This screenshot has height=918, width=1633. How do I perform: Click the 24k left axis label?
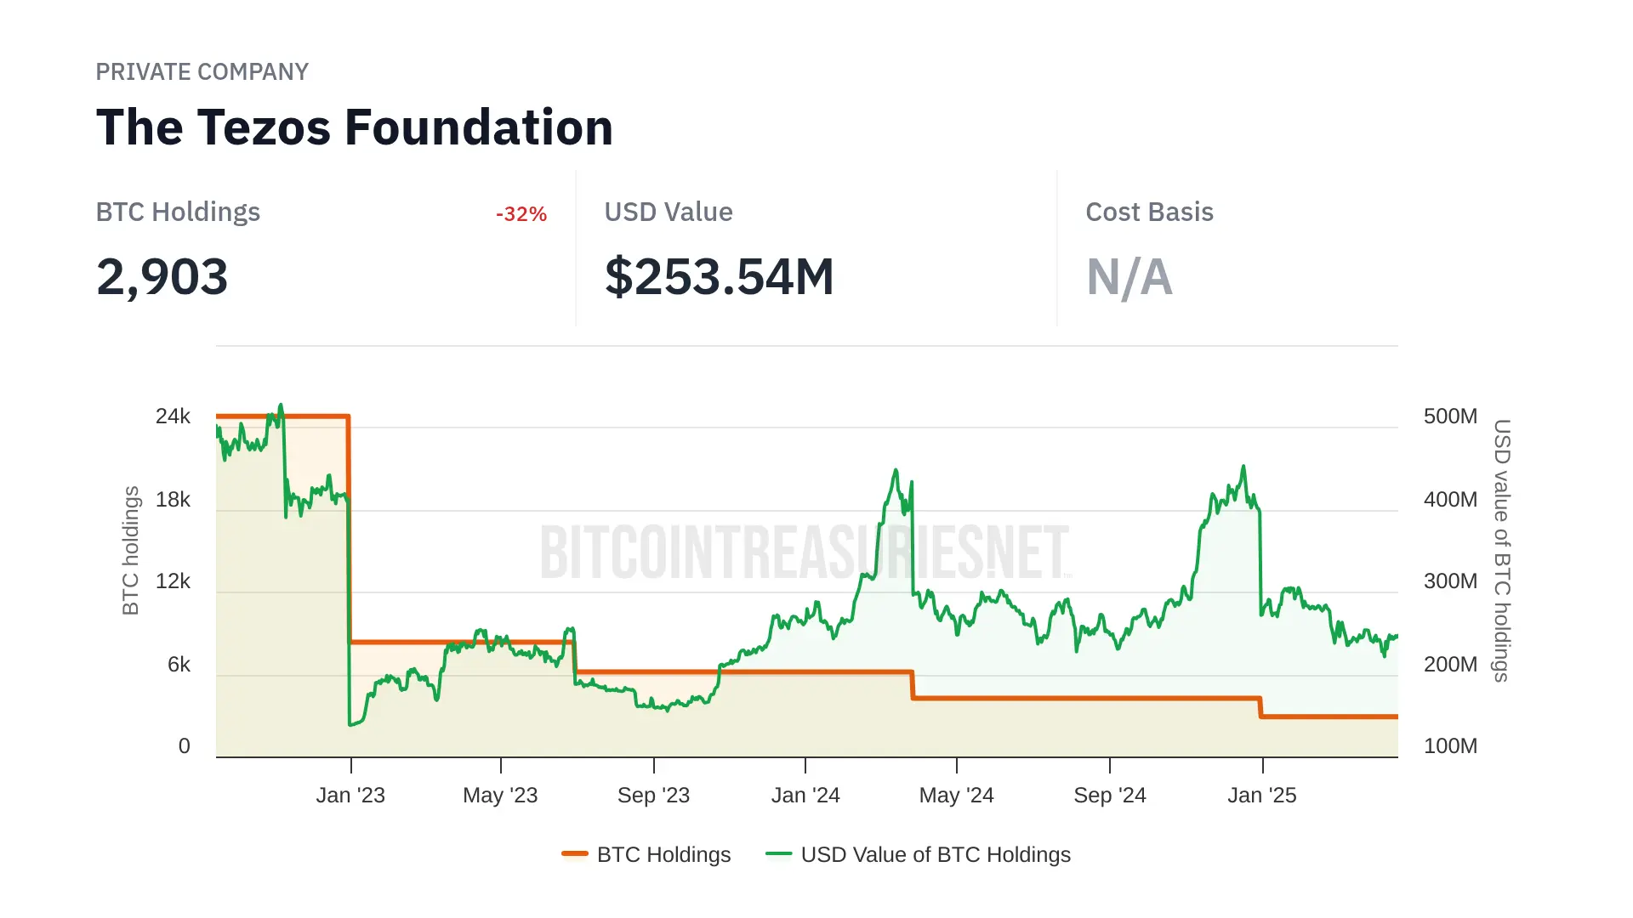click(x=173, y=416)
